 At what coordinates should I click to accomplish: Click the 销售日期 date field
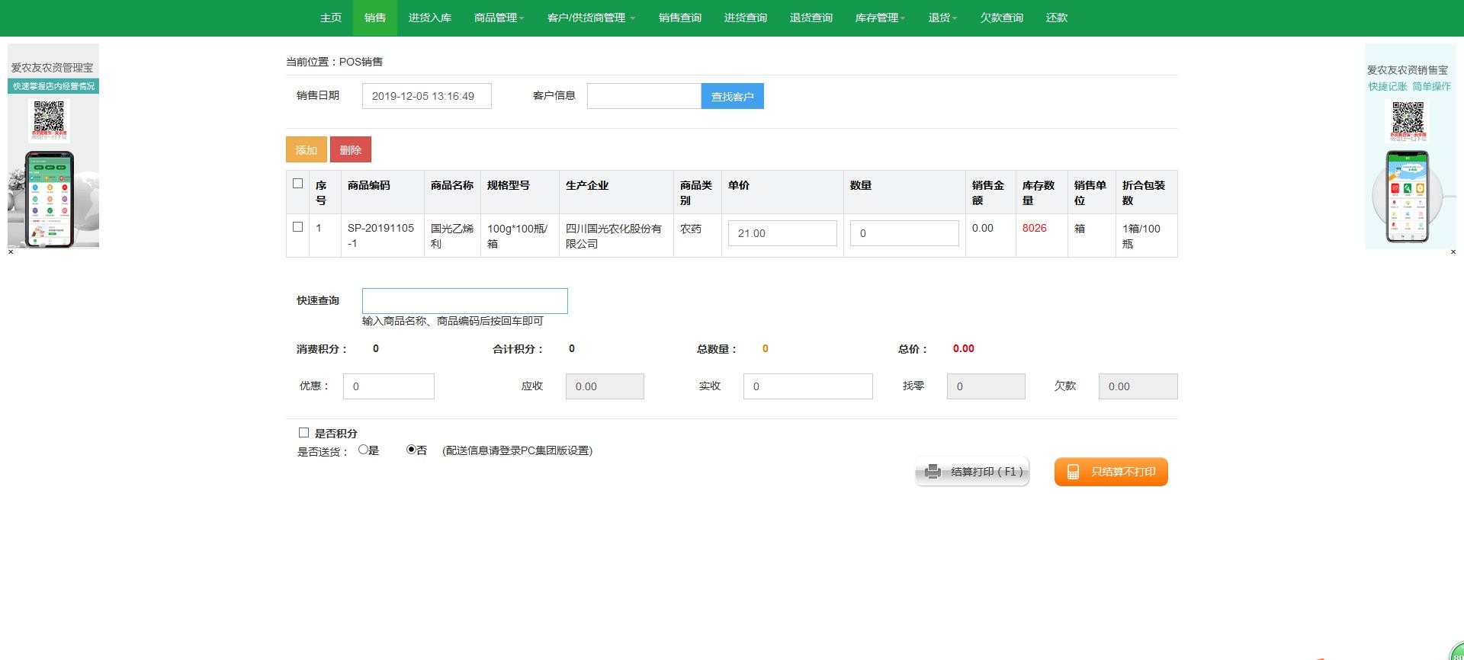click(x=427, y=96)
